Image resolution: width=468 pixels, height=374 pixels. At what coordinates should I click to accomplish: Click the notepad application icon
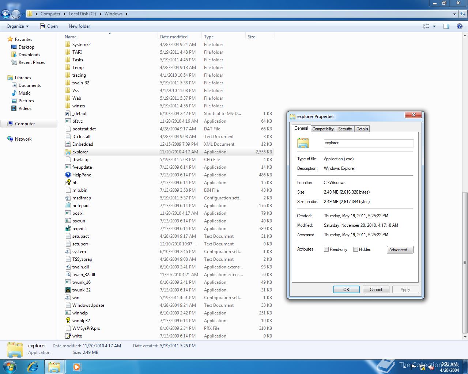(68, 206)
